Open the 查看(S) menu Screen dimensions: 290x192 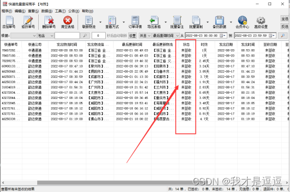coord(34,12)
